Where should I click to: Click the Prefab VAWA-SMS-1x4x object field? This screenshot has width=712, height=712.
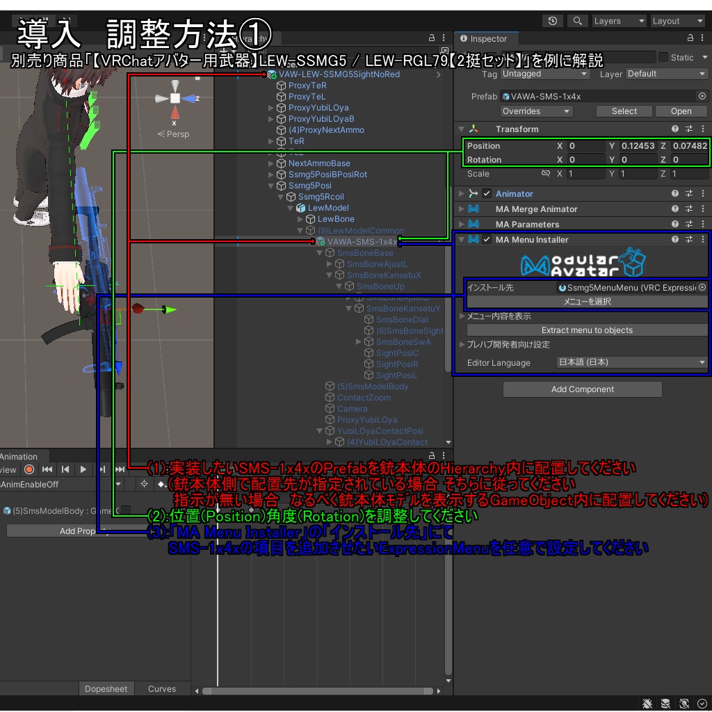coord(599,96)
